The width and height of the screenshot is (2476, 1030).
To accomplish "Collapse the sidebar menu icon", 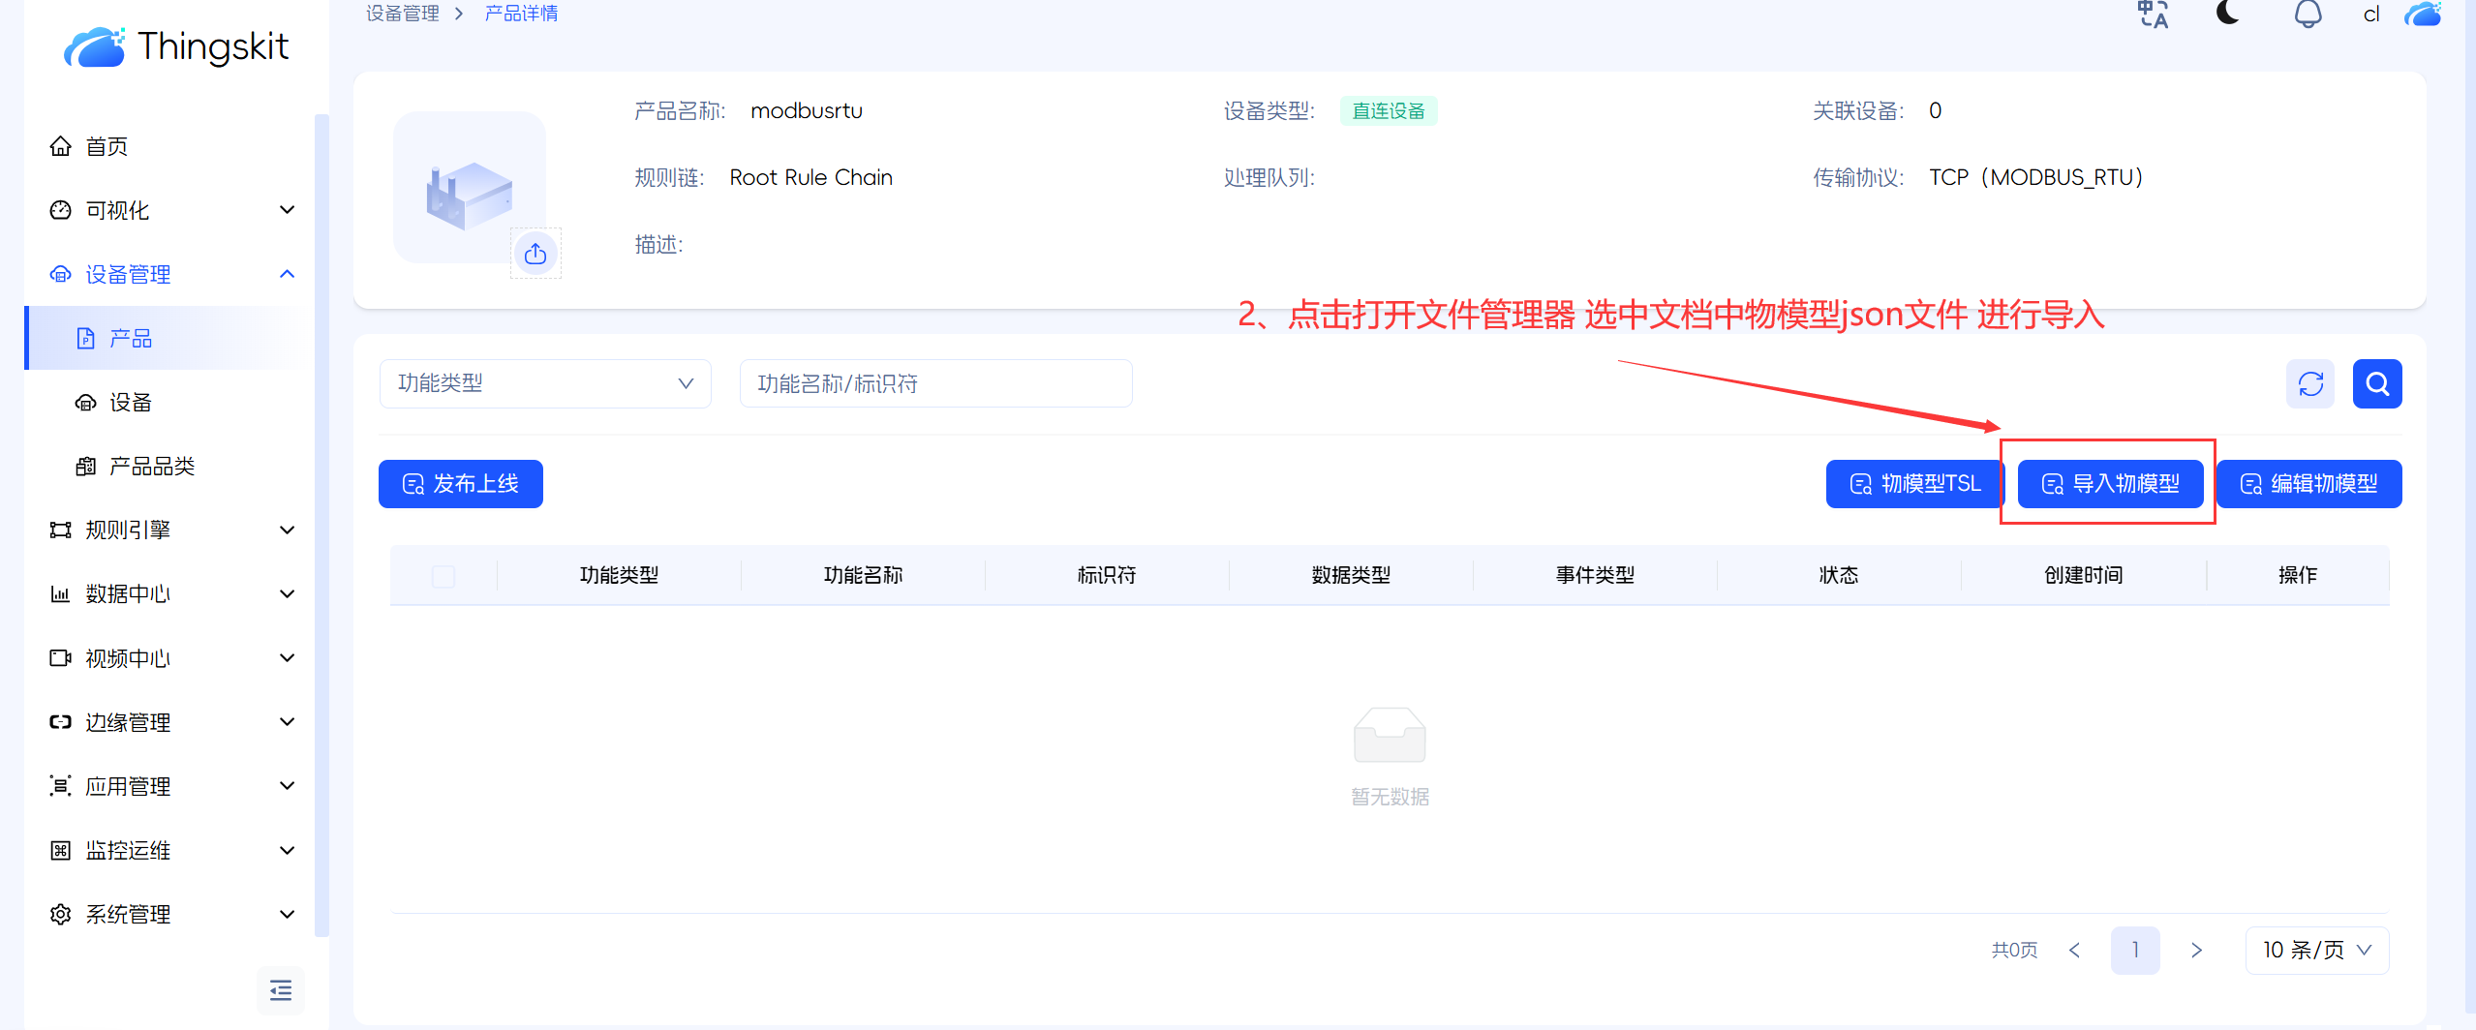I will [281, 990].
